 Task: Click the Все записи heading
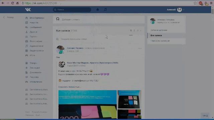pyautogui.click(x=63, y=31)
